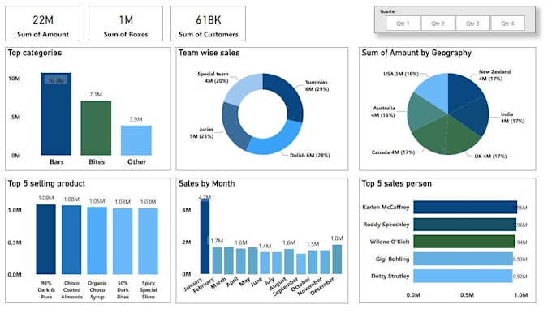Click the 'Top 5 selling product' title
The width and height of the screenshot is (552, 313).
46,183
